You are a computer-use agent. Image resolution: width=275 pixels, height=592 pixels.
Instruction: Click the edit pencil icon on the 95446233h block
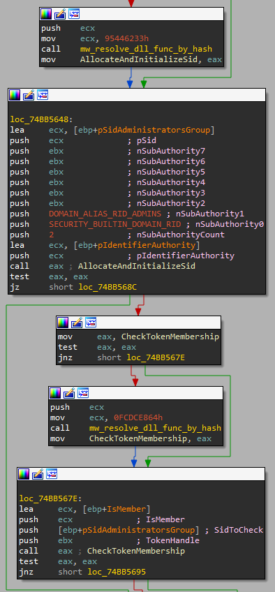[x=60, y=15]
